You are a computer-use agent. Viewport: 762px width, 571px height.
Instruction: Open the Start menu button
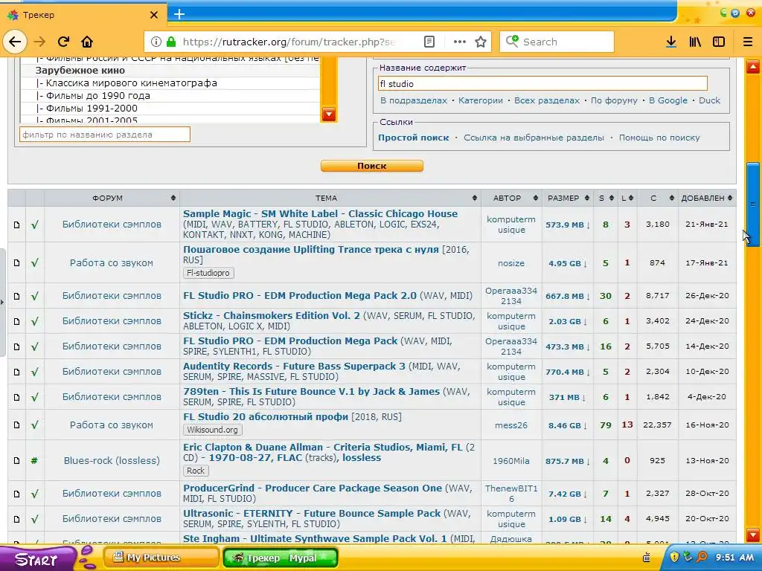[36, 558]
